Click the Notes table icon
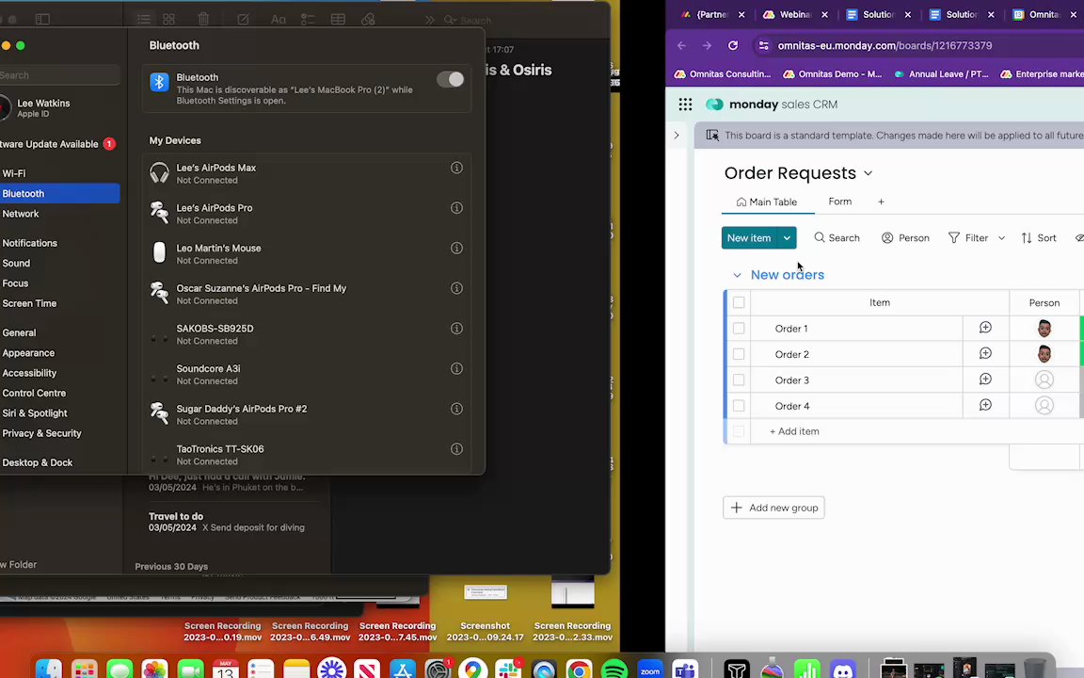 click(x=338, y=20)
